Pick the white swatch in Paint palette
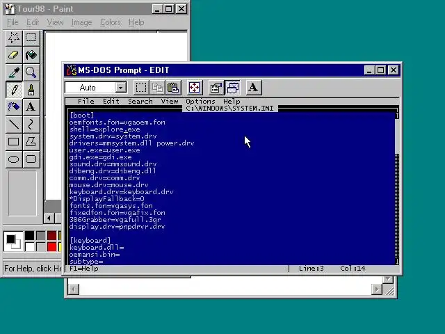The width and height of the screenshot is (445, 334). click(29, 246)
